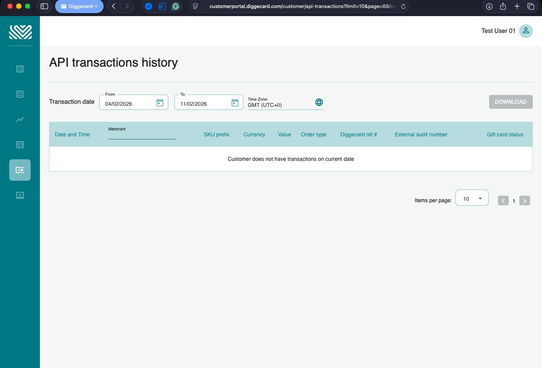Image resolution: width=542 pixels, height=368 pixels.
Task: Open the line chart analytics sidebar icon
Action: point(20,119)
